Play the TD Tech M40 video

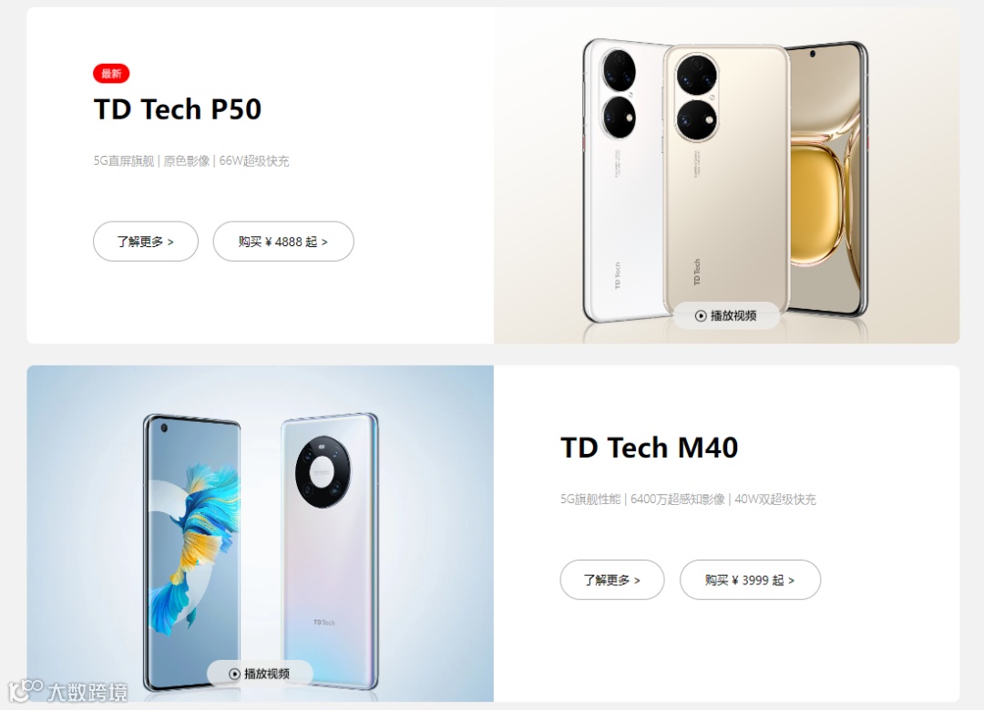pyautogui.click(x=260, y=674)
